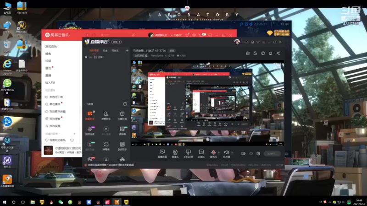Open Internet Explorer desktop shortcut
Screen dimensions: 367x206
(7, 66)
